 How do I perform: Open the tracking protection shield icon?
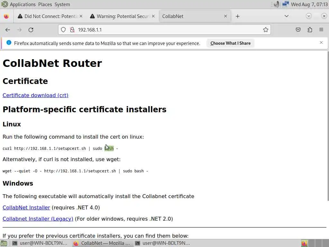63,30
